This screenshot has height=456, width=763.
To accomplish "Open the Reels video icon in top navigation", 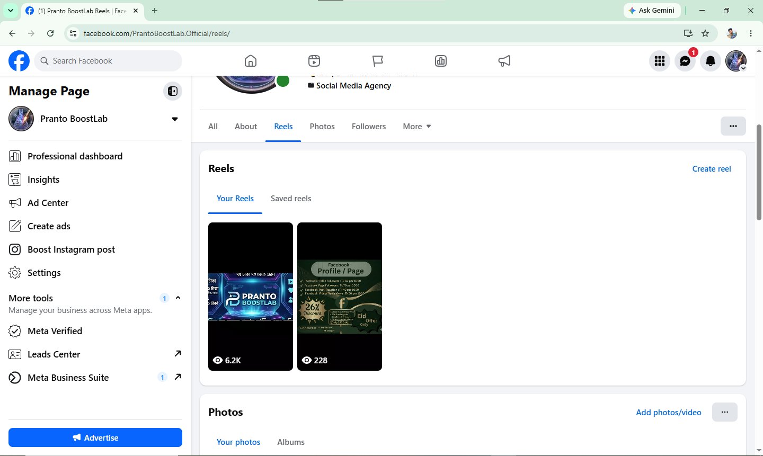I will [314, 61].
